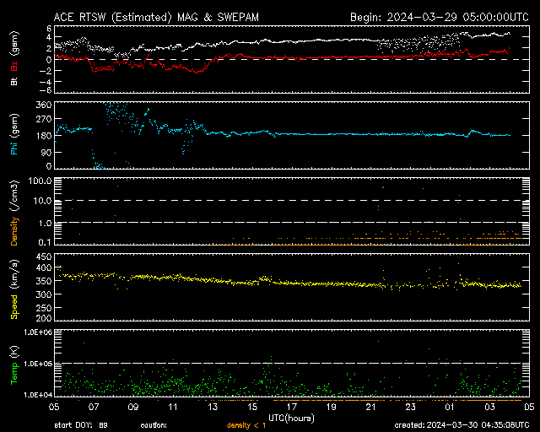Click the 'Speed (km/s)' axis label
The width and height of the screenshot is (540, 432).
click(14, 289)
